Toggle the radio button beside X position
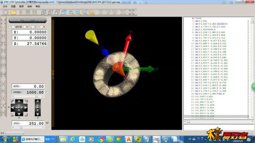Image resolution: width=255 pixels, height=143 pixels. pyautogui.click(x=10, y=32)
